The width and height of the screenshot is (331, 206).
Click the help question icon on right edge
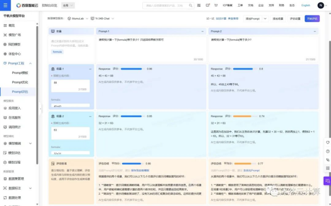327,152
